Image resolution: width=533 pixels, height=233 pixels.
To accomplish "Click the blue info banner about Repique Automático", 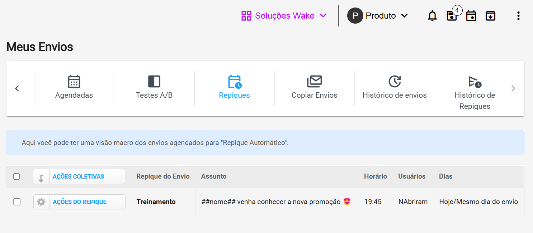I will [265, 142].
